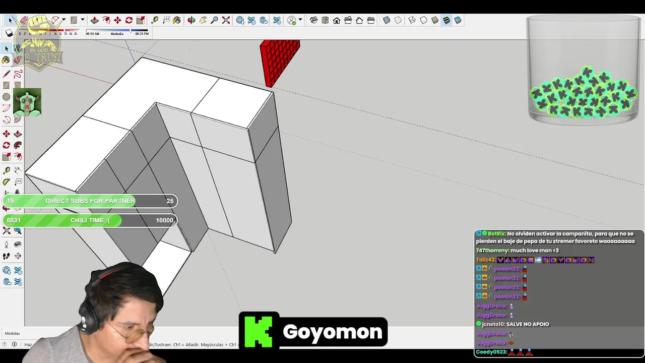Click username Coedy0523 in chat
This screenshot has width=645, height=363.
coord(492,352)
